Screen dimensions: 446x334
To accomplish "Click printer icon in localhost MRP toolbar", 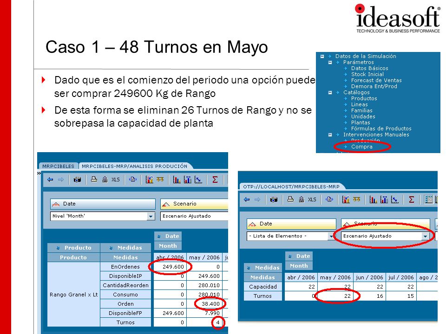I will click(x=291, y=199).
